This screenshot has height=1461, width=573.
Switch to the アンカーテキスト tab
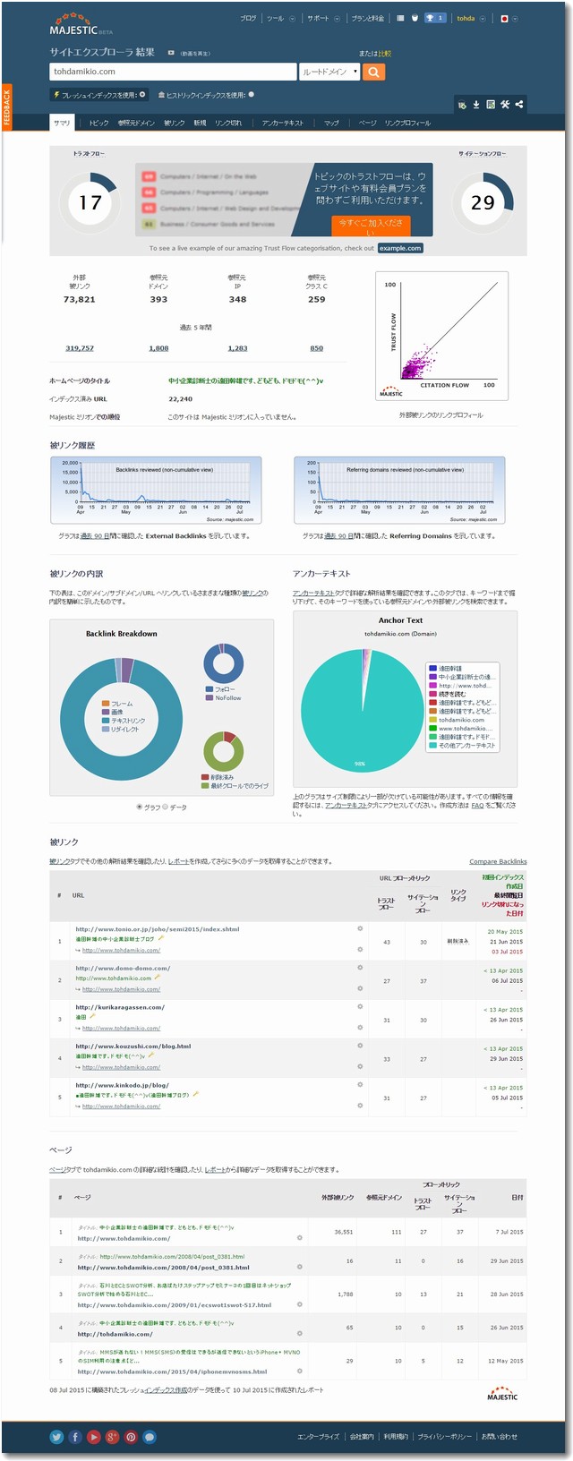[x=283, y=123]
